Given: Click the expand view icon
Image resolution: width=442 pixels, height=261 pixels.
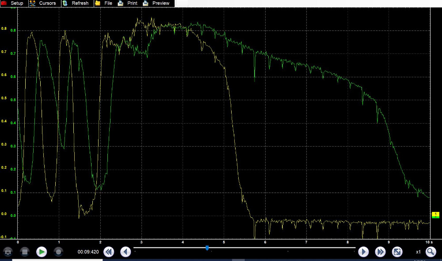Looking at the screenshot, I should [397, 252].
